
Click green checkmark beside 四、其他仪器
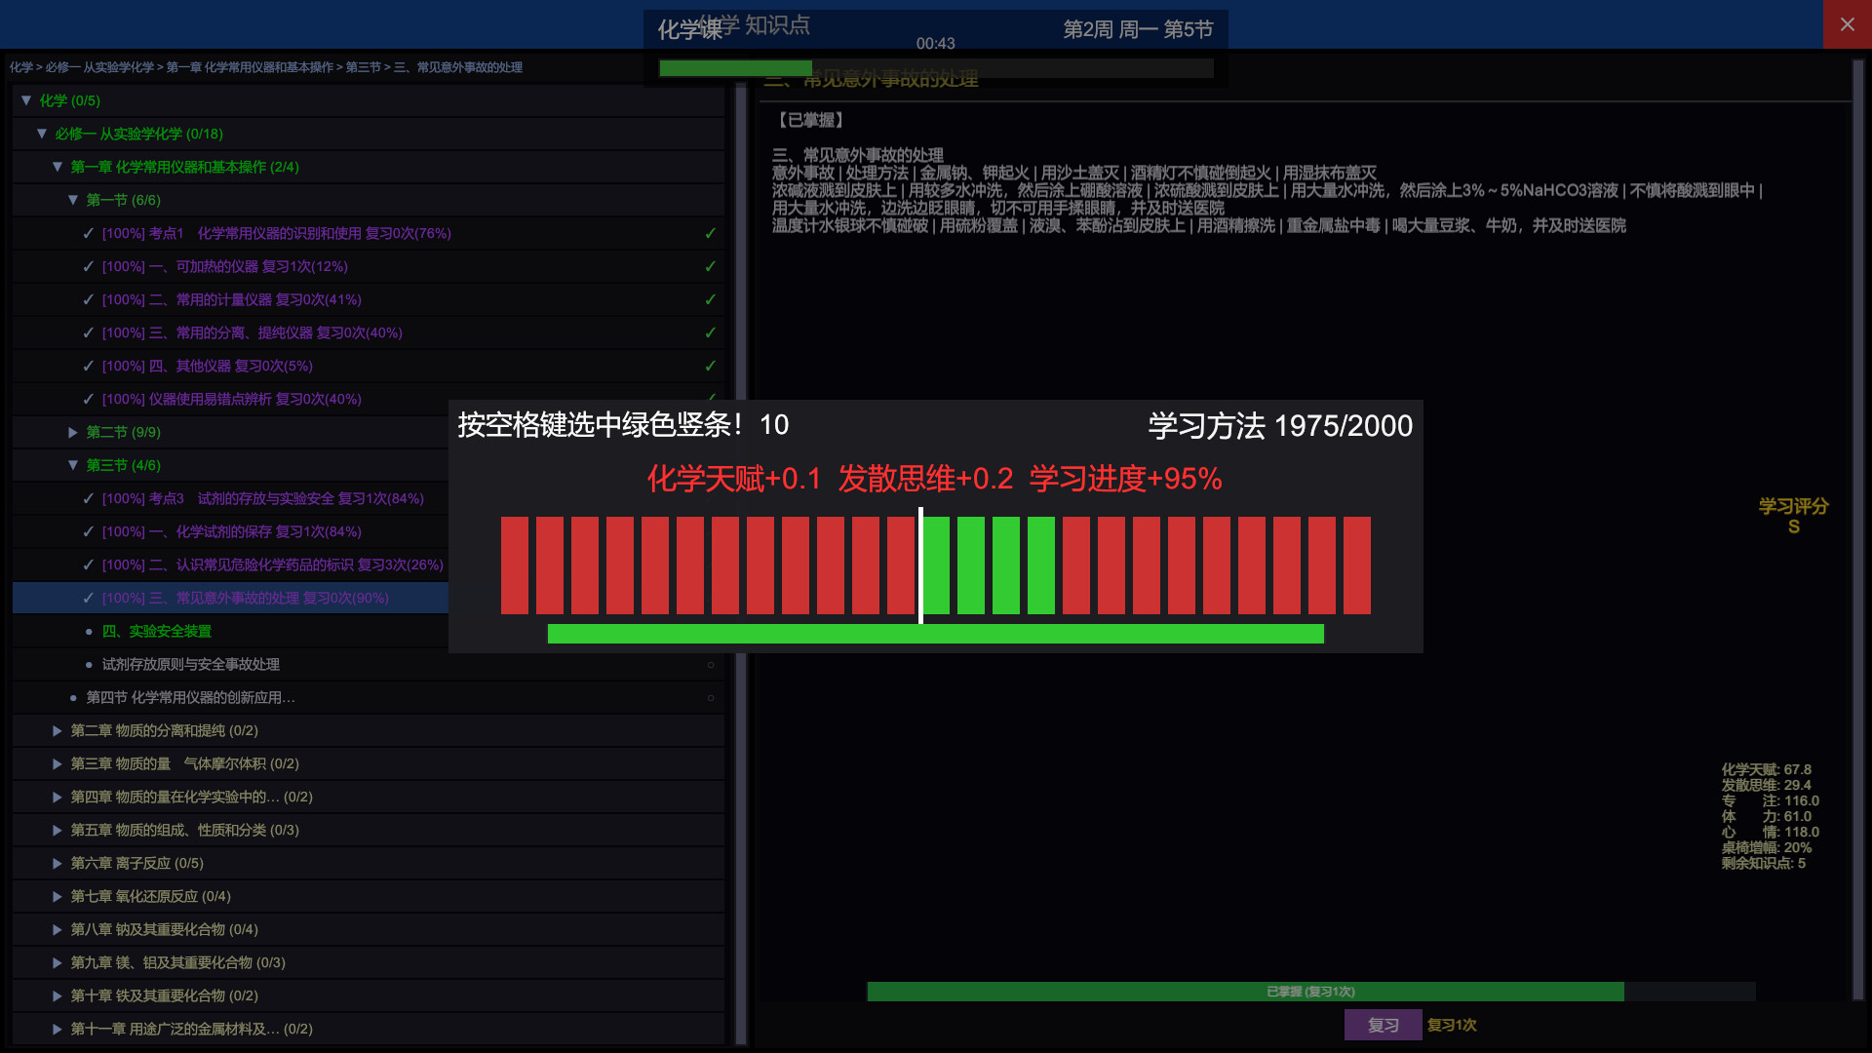(x=710, y=366)
